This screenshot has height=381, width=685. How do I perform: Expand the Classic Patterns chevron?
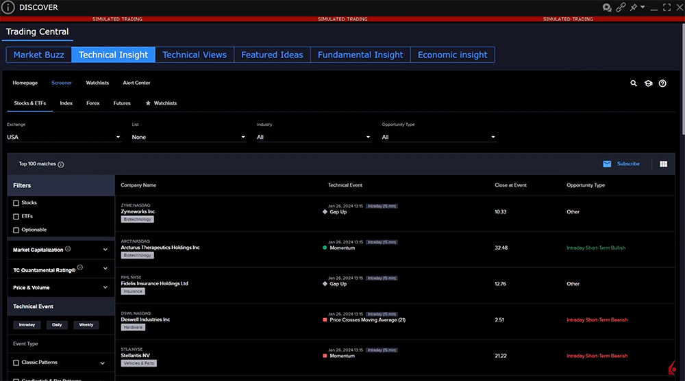102,363
